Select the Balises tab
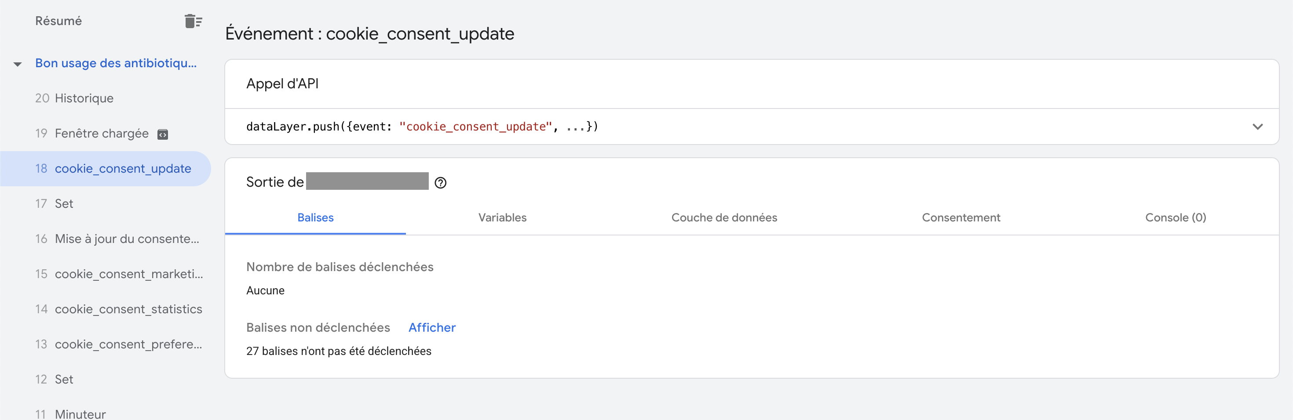Image resolution: width=1293 pixels, height=420 pixels. tap(315, 217)
